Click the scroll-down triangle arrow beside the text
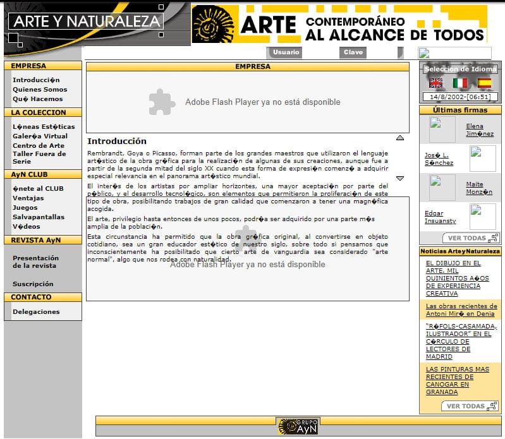The image size is (505, 439). tap(399, 178)
